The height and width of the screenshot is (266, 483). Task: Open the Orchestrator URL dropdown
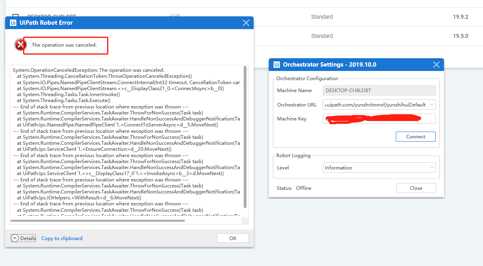pos(432,104)
